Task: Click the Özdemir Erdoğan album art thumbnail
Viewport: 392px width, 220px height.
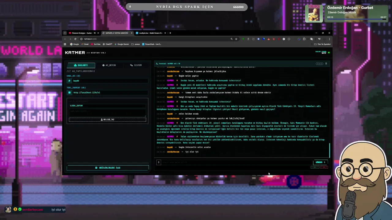Action: tap(314, 13)
